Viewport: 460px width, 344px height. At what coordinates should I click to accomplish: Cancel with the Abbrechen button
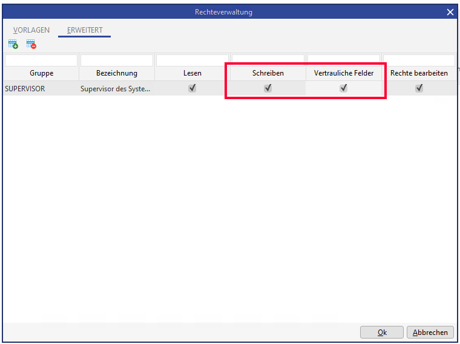pos(430,332)
